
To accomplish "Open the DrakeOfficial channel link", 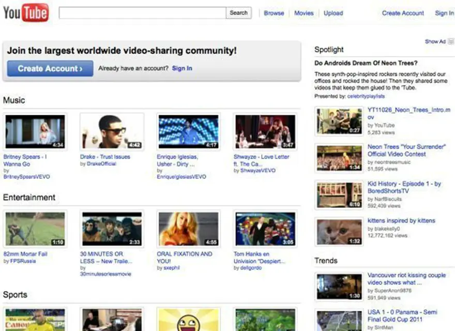I will [101, 164].
